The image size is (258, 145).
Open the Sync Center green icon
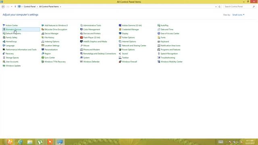(x=43, y=58)
